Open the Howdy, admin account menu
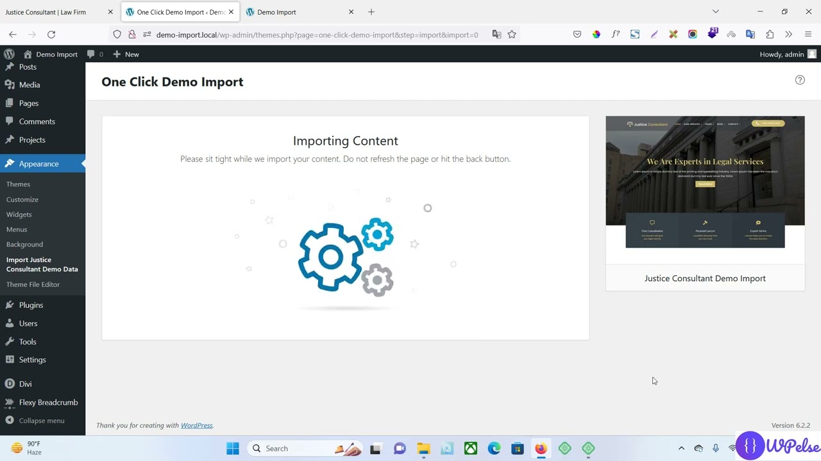This screenshot has height=461, width=821. [788, 54]
